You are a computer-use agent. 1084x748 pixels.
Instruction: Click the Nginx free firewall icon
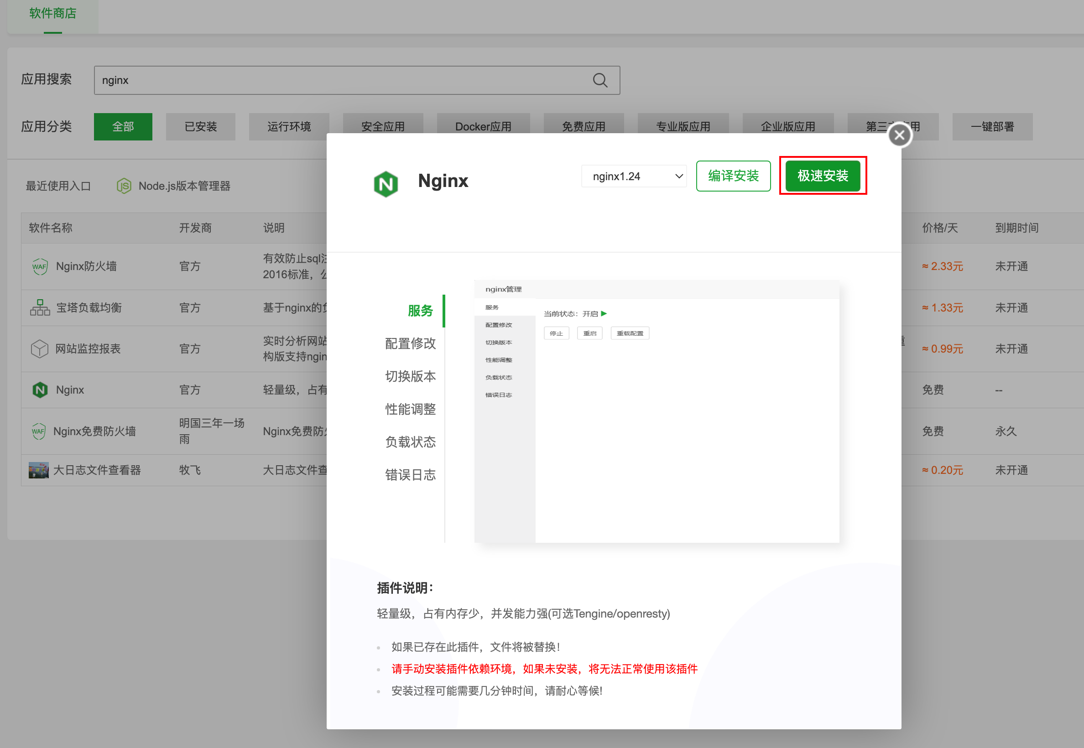pos(38,431)
